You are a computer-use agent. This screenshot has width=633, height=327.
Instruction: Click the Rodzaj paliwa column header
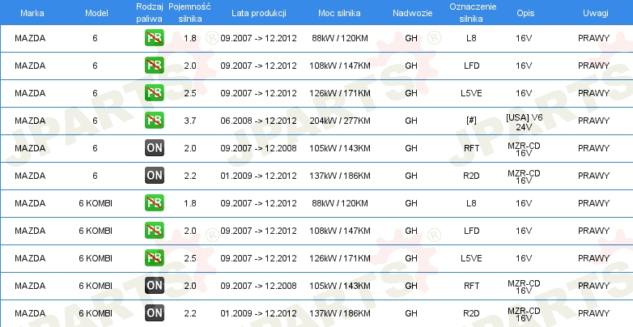150,12
